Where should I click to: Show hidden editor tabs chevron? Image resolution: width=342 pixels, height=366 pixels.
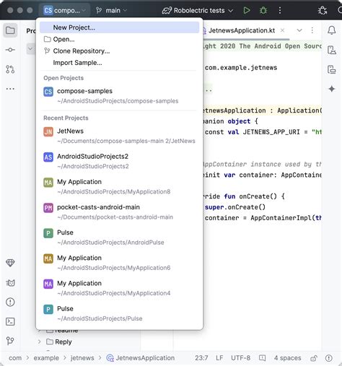[299, 30]
